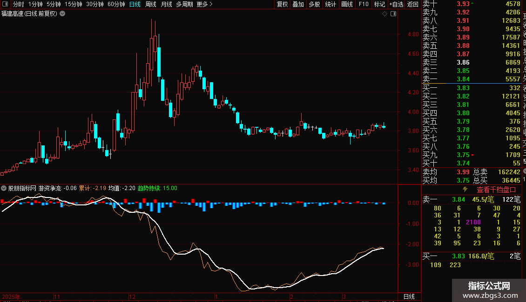Screen dimensions: 526x302
Task: Switch to 月线 monthly chart
Action: 166,4
